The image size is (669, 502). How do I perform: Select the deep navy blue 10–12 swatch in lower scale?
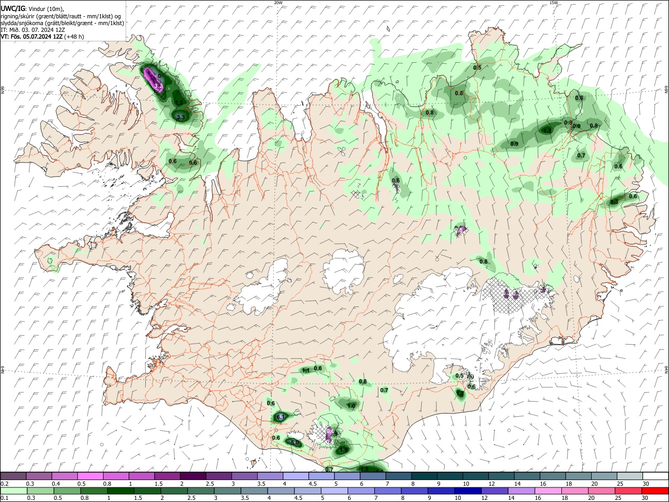tap(468, 490)
